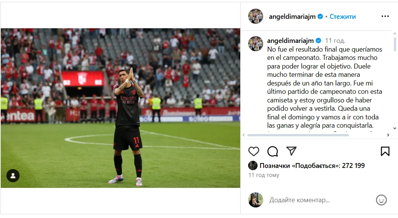Click the horizontal scrollbar right arrow
This screenshot has width=398, height=218.
click(388, 135)
